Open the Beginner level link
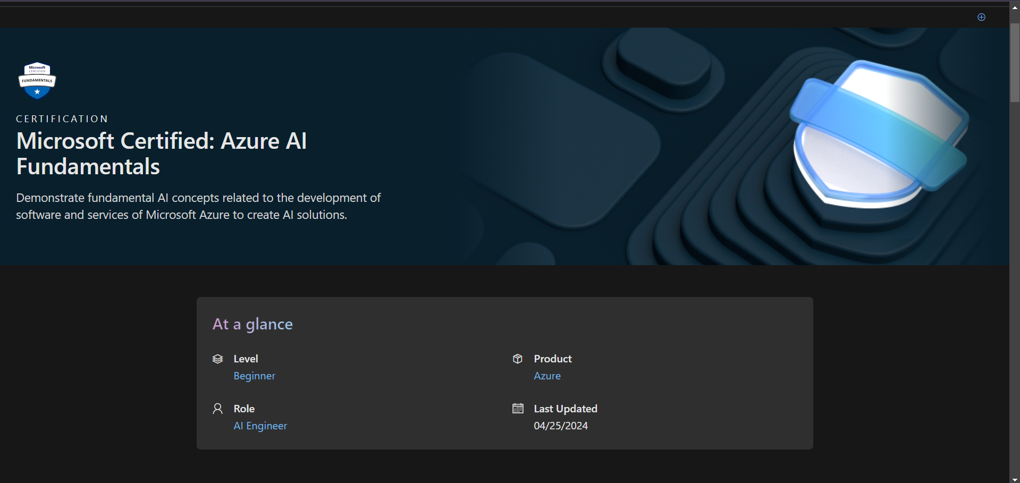 tap(254, 376)
